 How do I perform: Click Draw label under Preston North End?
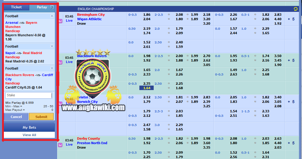82,147
